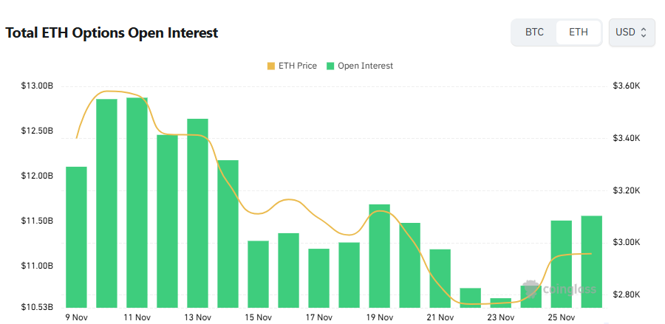This screenshot has height=324, width=665.
Task: Click the 19 Nov open interest bar
Action: [x=379, y=255]
